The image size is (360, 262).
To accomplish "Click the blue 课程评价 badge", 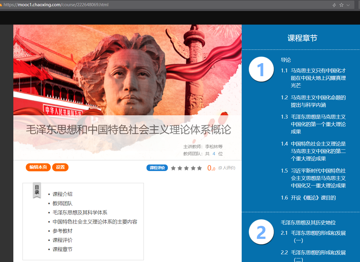I will point(157,168).
